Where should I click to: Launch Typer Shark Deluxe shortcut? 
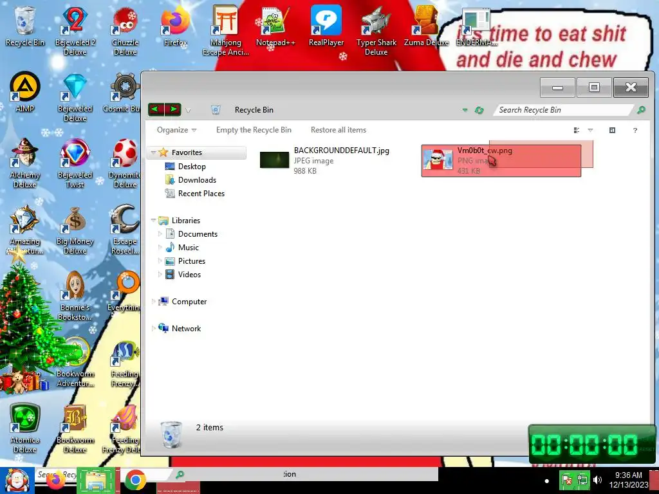376,30
